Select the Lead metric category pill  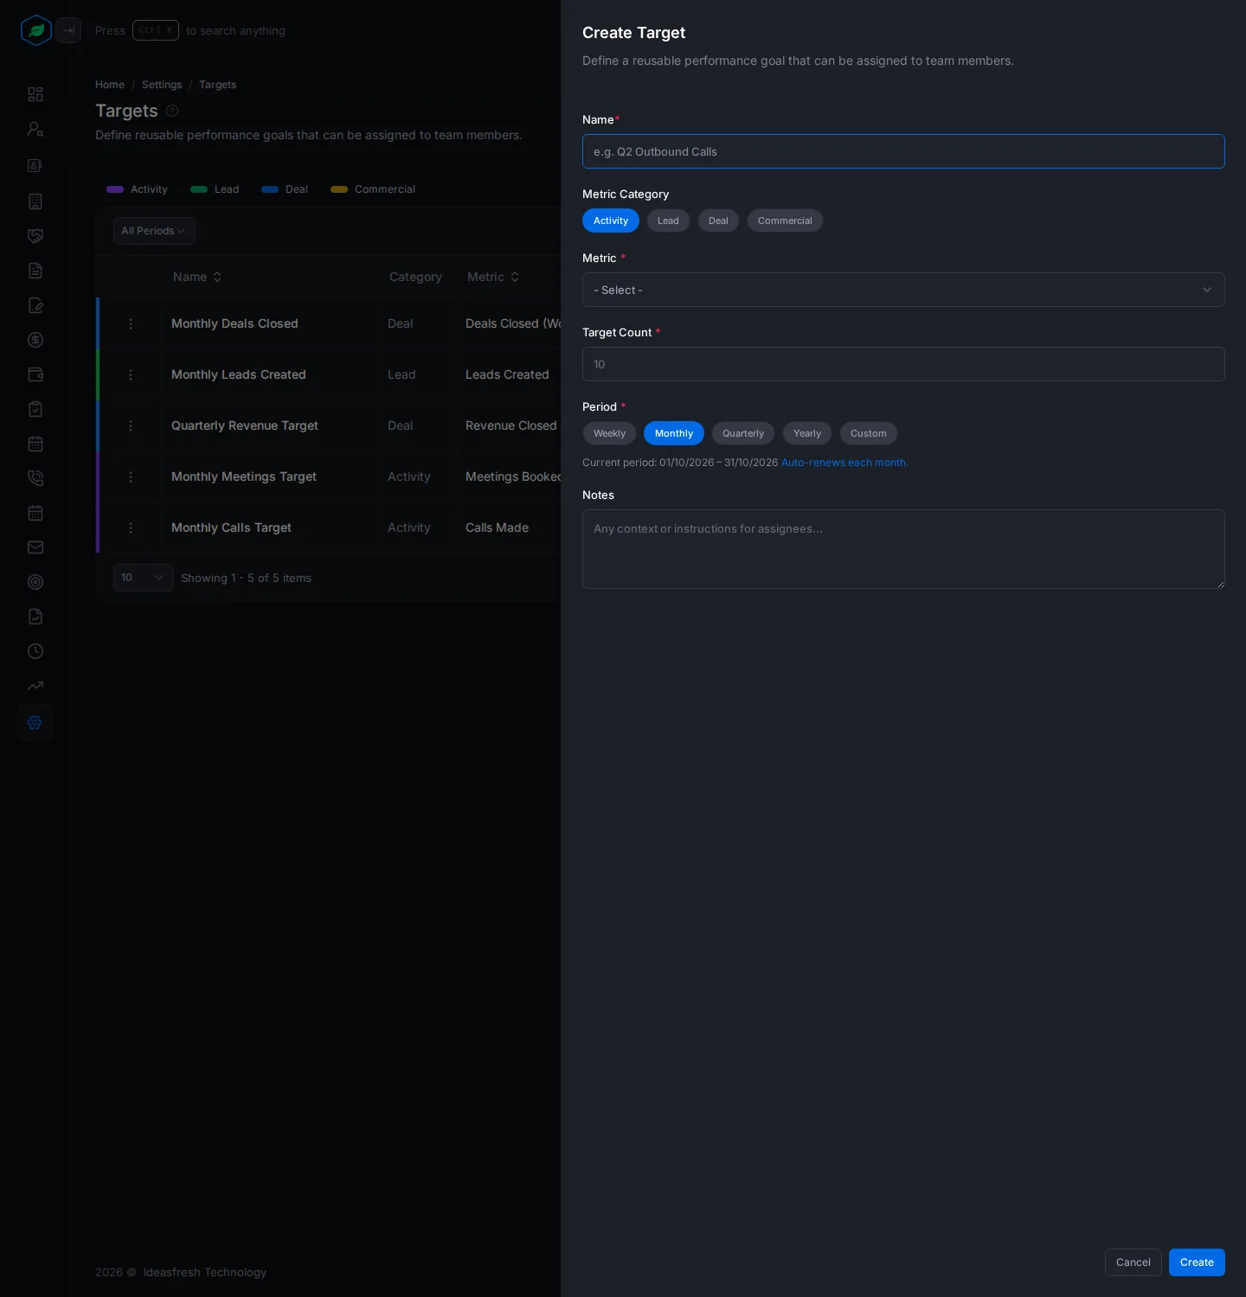click(668, 220)
